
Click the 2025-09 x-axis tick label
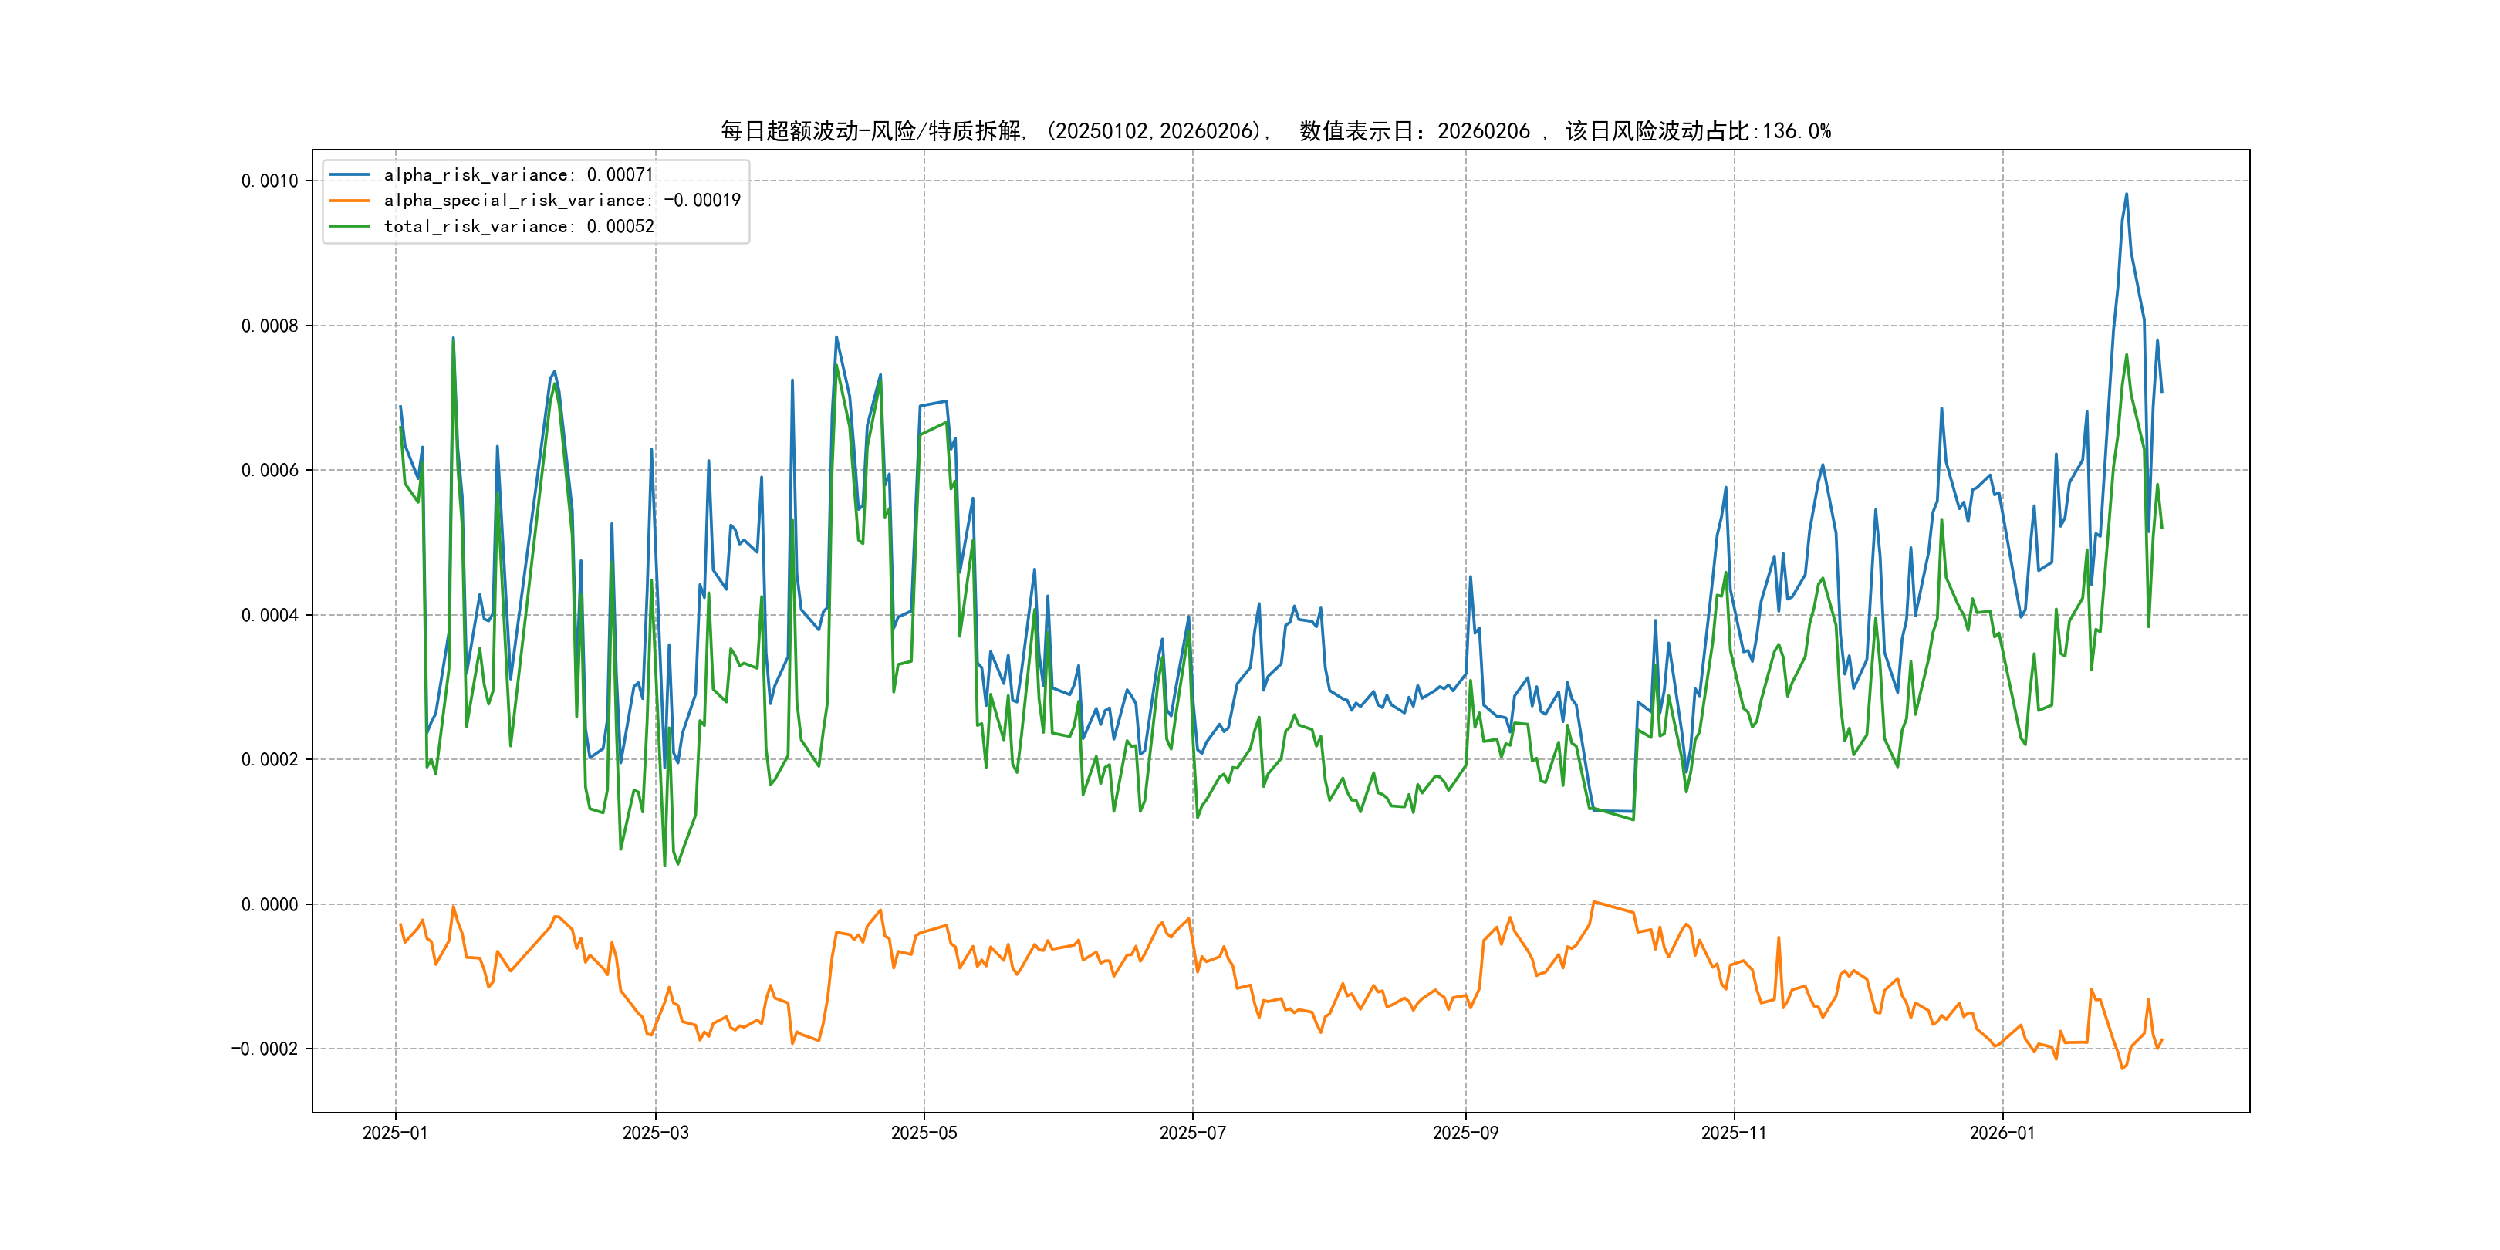click(x=1465, y=1133)
